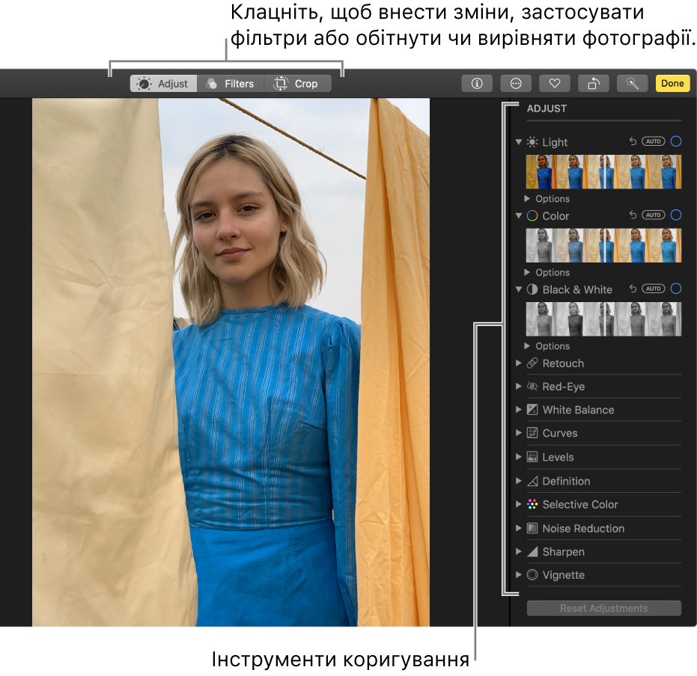
Task: Select the Red-Eye tool icon
Action: (x=532, y=387)
